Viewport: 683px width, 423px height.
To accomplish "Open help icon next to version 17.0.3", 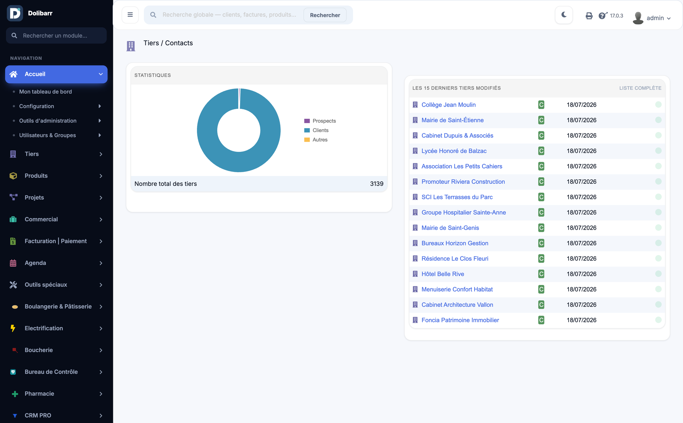I will (x=603, y=15).
